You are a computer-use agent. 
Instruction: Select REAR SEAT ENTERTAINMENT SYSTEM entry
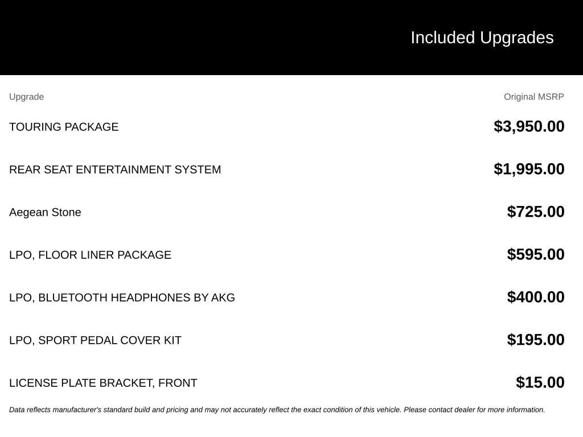tap(115, 170)
